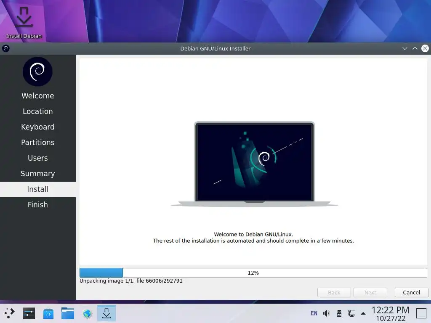Open System Settings from taskbar
Viewport: 431px width, 323px height.
pyautogui.click(x=29, y=313)
